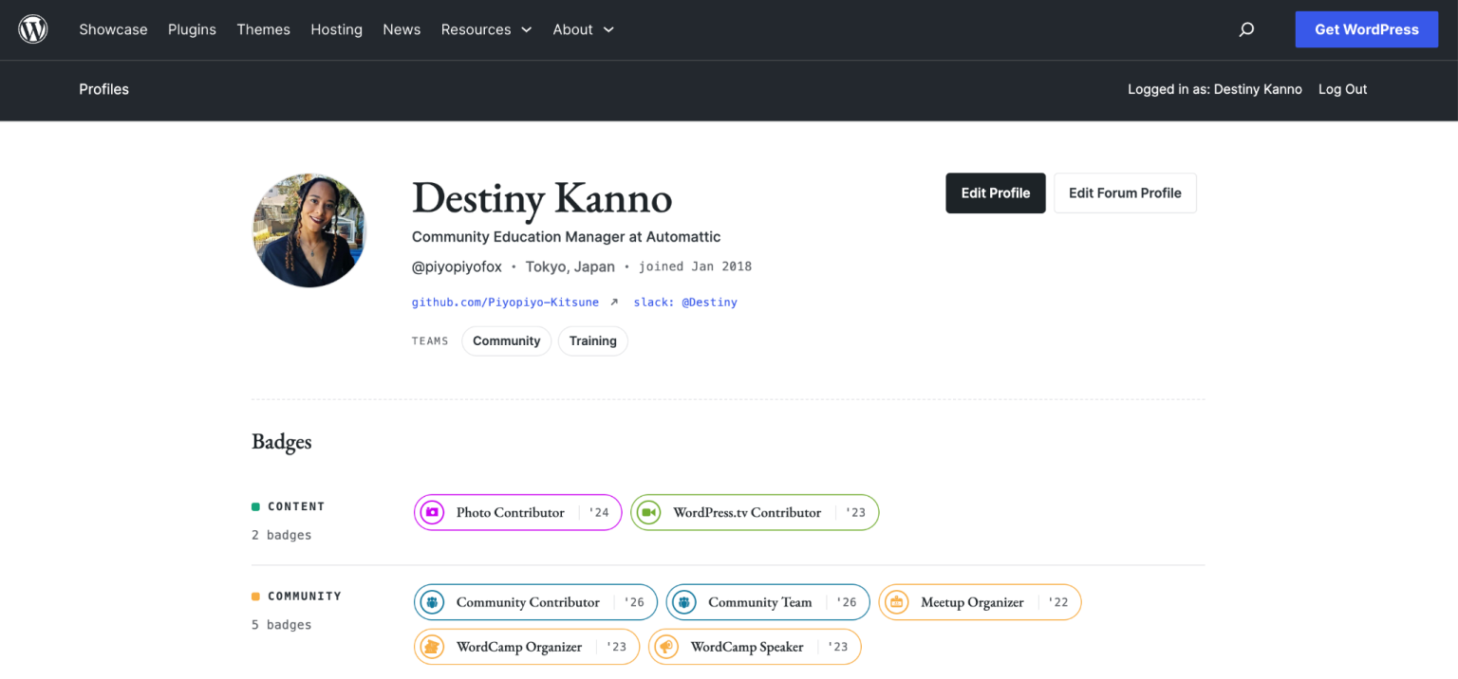This screenshot has height=679, width=1458.
Task: Click the TEAMS label
Action: (x=430, y=340)
